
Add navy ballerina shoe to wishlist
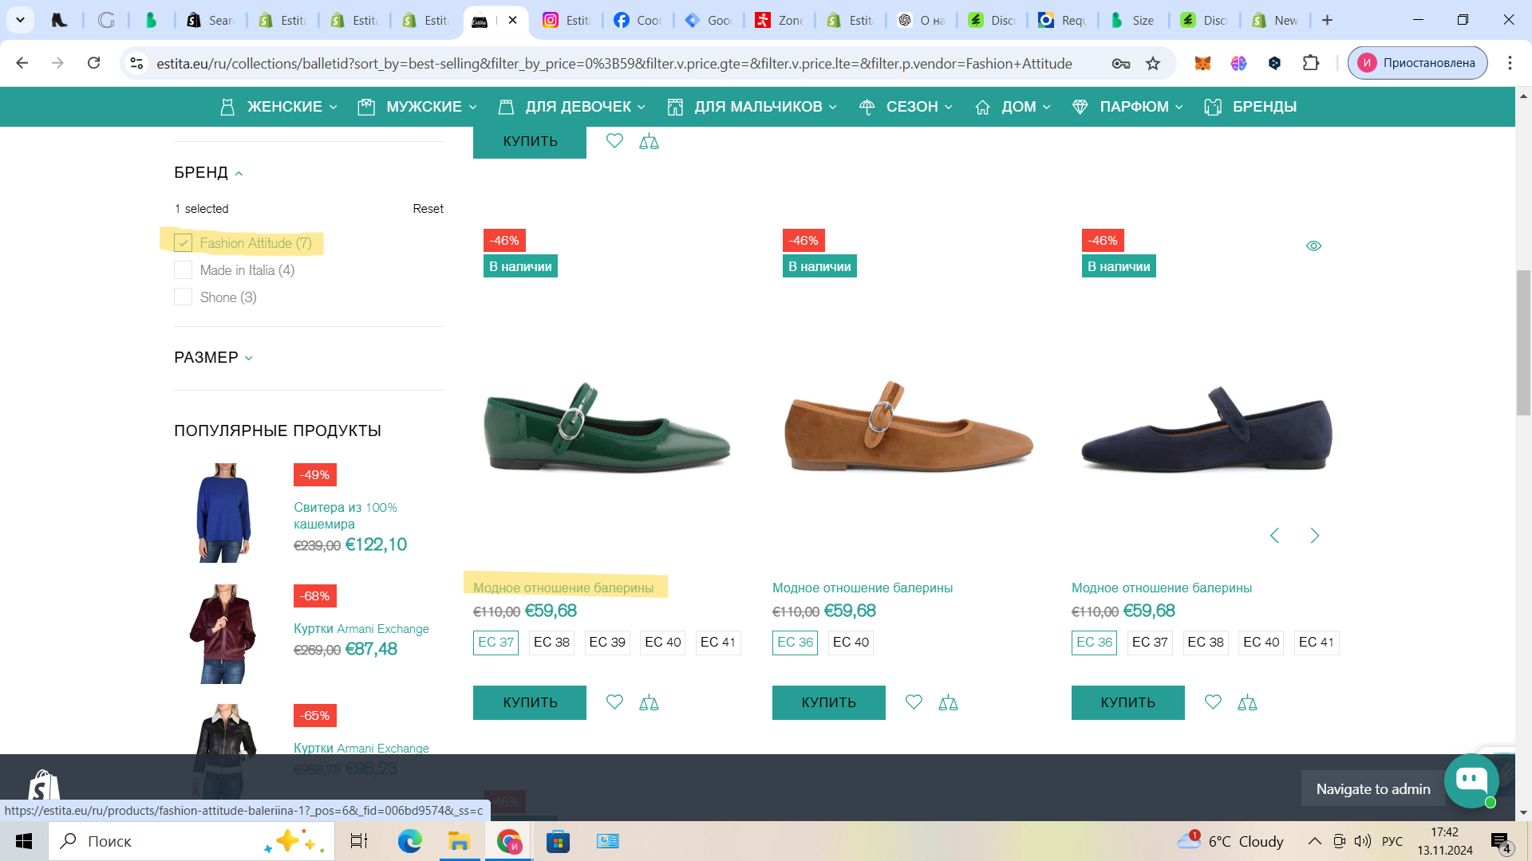point(1212,702)
